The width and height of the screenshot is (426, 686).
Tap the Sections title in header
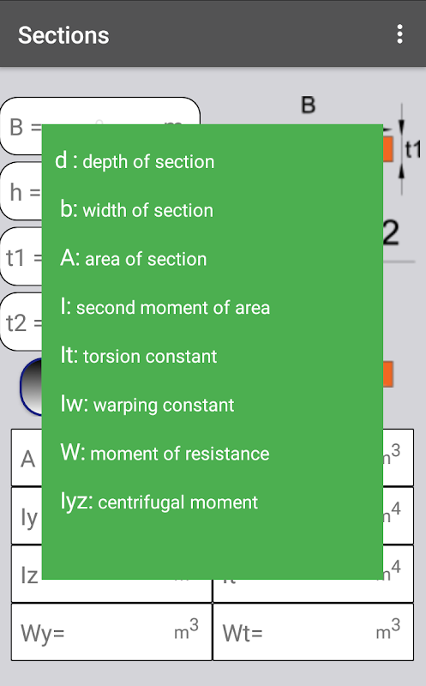(63, 35)
